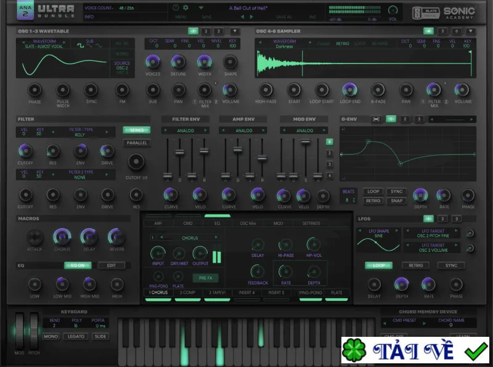This screenshot has height=367, width=493.
Task: Select the square sub waveform icon
Action: point(81,46)
